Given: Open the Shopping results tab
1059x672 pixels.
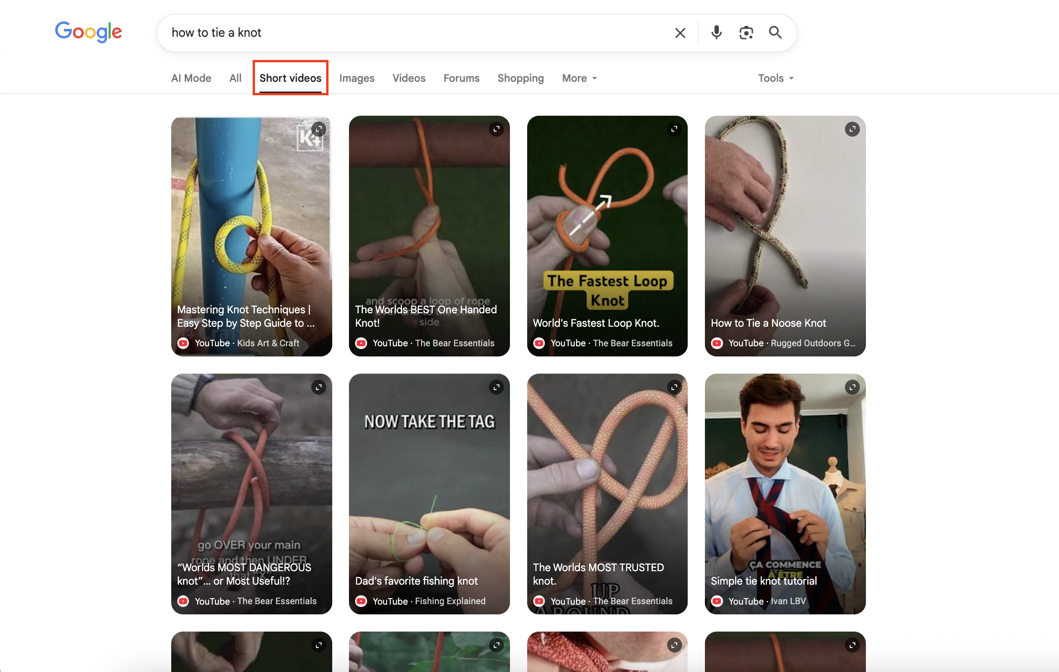Looking at the screenshot, I should [521, 78].
